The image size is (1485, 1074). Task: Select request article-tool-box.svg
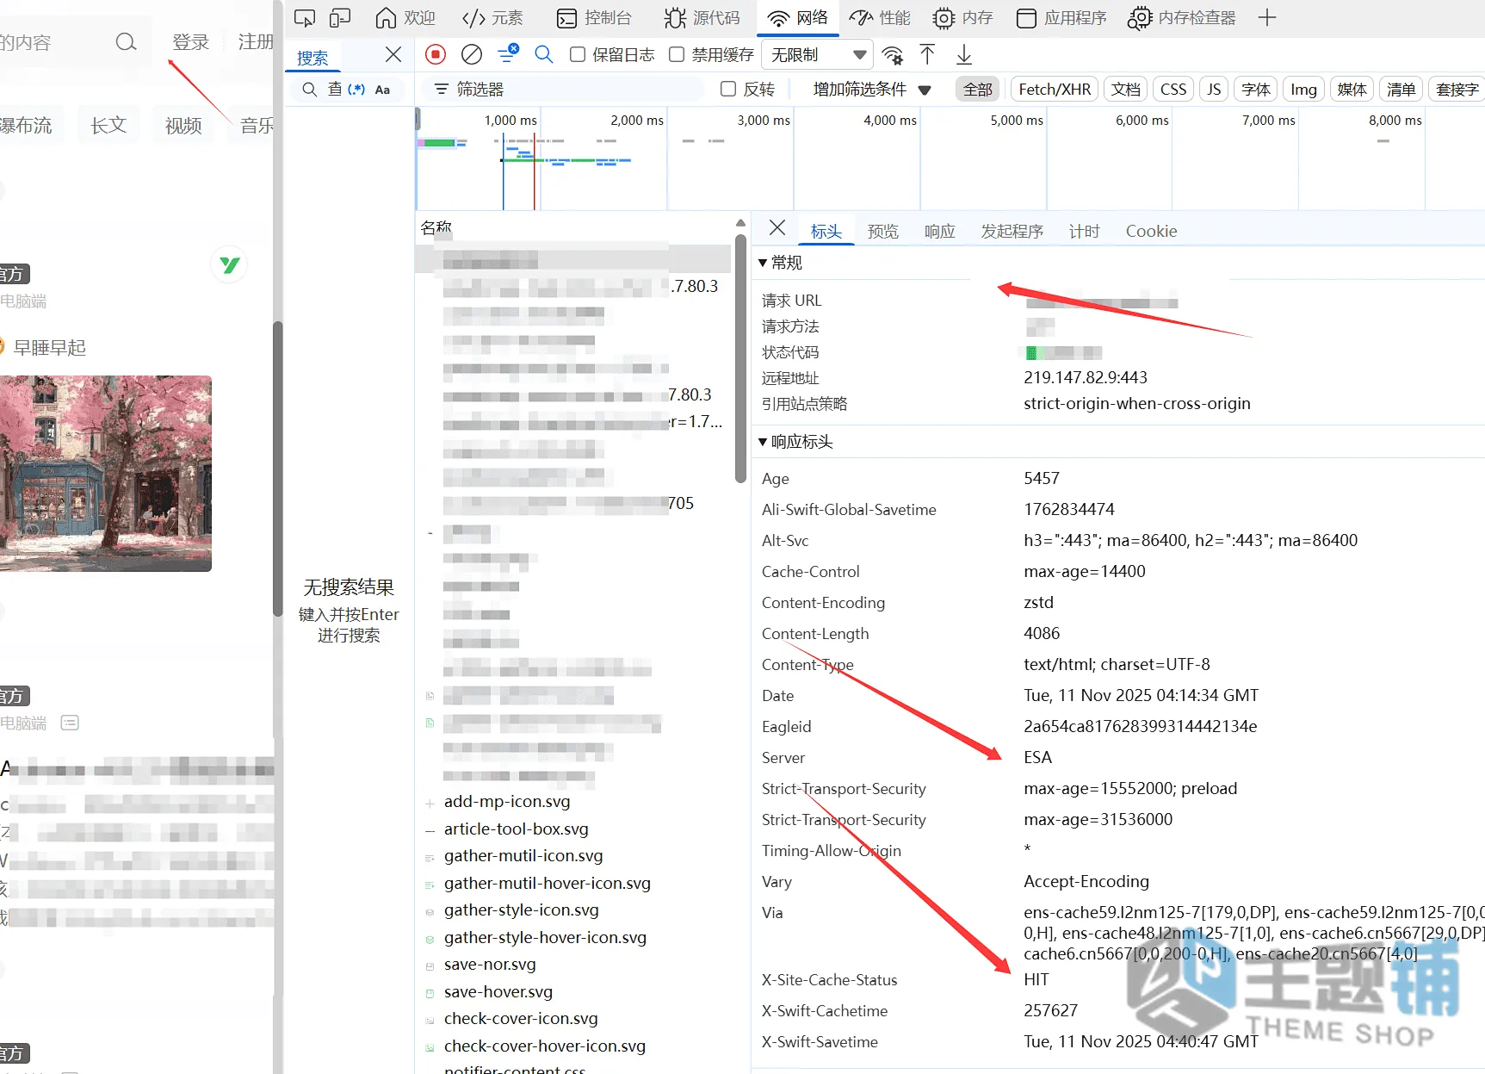517,829
